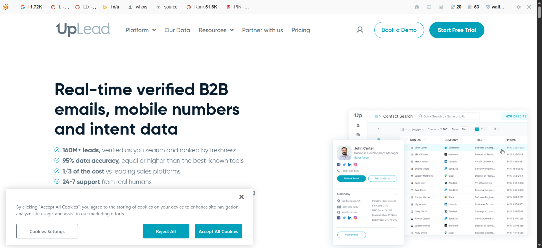Click the Start Free Trial button

[x=457, y=30]
